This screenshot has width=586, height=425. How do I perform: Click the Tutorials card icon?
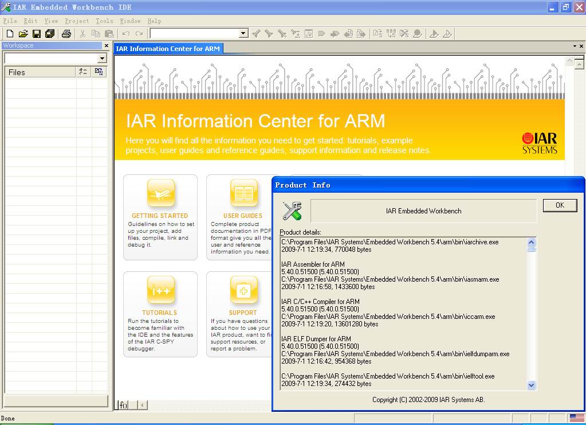[161, 290]
